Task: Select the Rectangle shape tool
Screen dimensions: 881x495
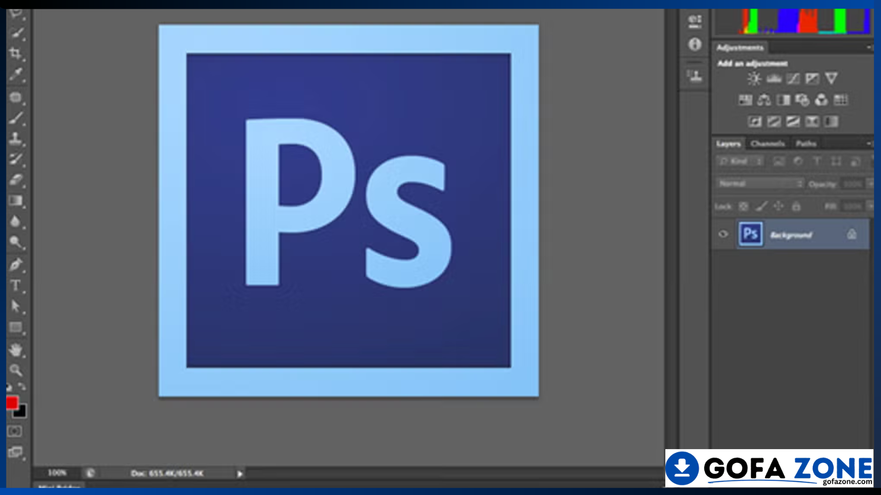Action: [x=16, y=327]
